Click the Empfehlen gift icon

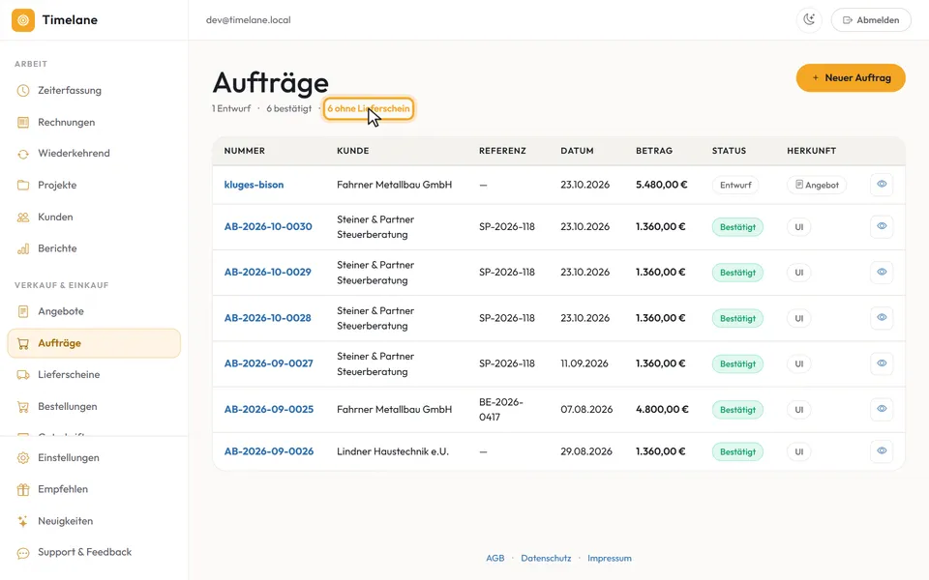coord(23,489)
